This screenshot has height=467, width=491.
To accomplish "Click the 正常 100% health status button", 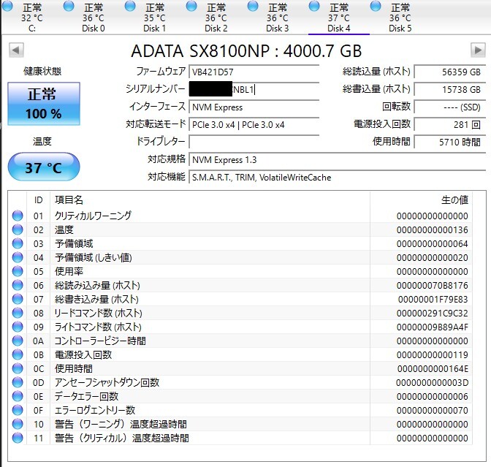I will (43, 104).
